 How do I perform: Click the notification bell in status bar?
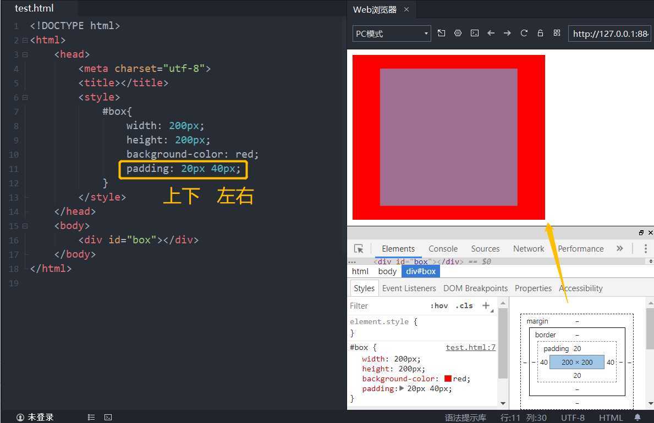tap(637, 417)
